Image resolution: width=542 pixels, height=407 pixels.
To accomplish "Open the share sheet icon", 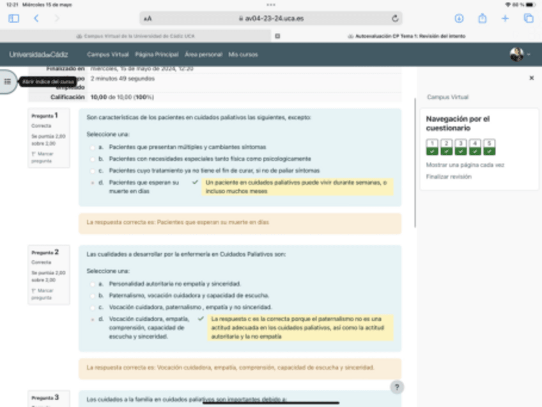I will point(483,18).
